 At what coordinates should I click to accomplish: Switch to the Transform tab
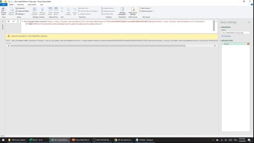click(x=20, y=4)
